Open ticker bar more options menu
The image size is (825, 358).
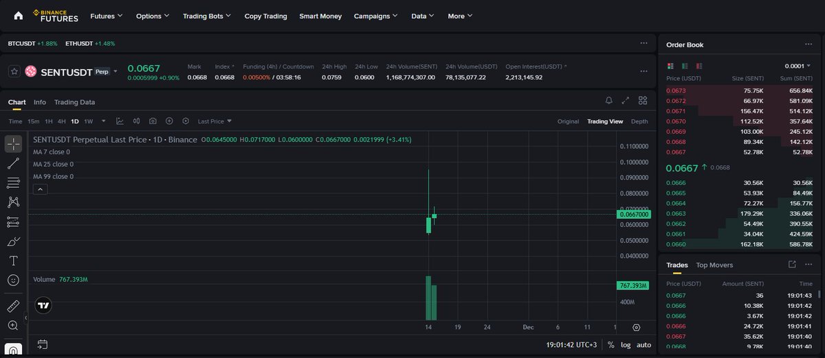pos(643,43)
